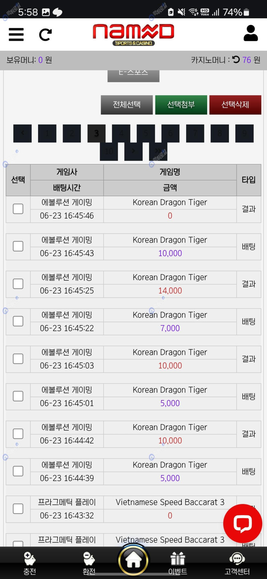Refresh casino money balance icon
267x579 pixels.
(x=236, y=60)
